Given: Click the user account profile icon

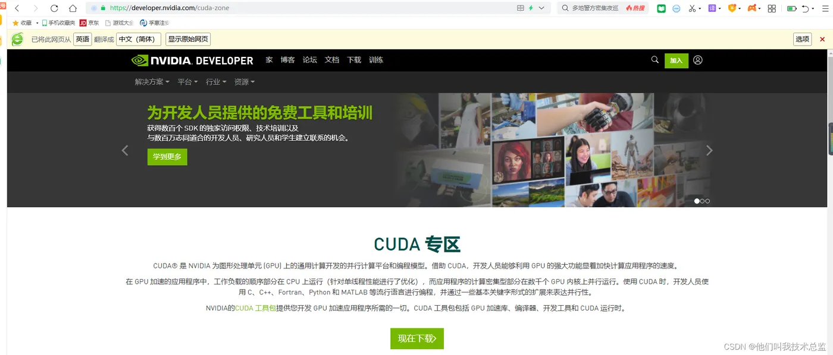Looking at the screenshot, I should point(698,60).
